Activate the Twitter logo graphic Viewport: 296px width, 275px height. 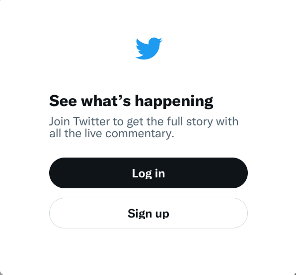pos(149,49)
